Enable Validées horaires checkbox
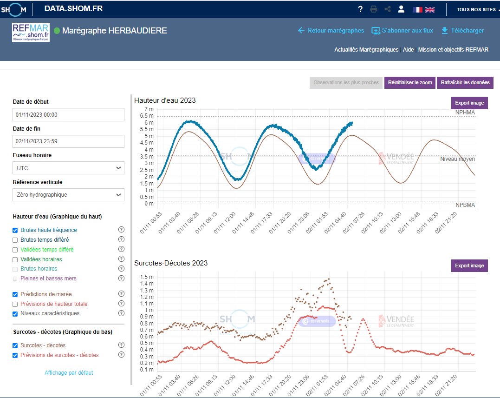 tap(15, 260)
